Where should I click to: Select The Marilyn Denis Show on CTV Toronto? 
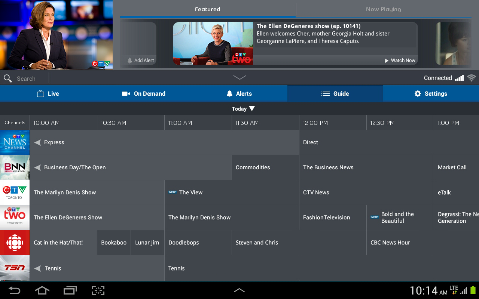[x=97, y=192]
